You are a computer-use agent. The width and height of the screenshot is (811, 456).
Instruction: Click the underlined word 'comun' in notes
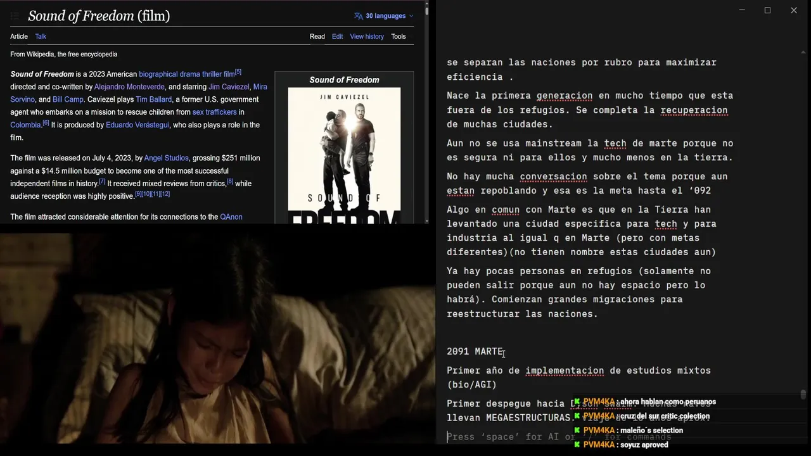coord(506,210)
